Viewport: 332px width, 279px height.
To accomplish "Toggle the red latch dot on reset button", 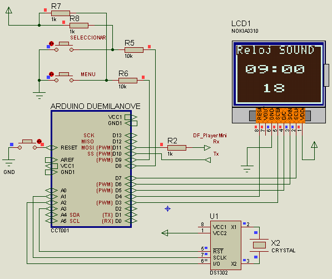I will [x=39, y=141].
